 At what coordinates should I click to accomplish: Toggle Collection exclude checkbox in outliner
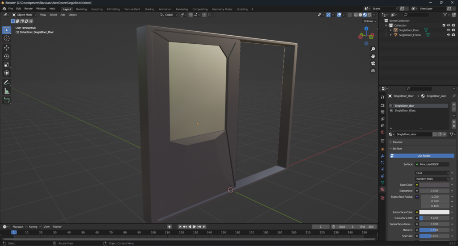pyautogui.click(x=444, y=25)
